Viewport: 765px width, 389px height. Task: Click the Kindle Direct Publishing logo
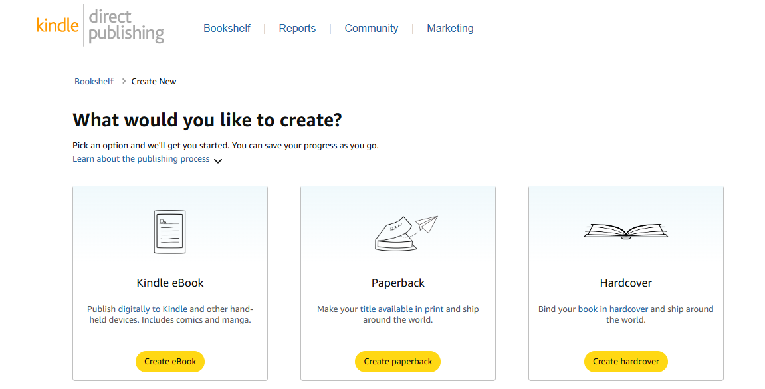click(100, 27)
